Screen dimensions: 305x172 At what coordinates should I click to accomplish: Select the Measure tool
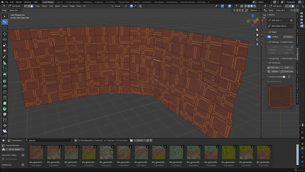[x=5, y=63]
